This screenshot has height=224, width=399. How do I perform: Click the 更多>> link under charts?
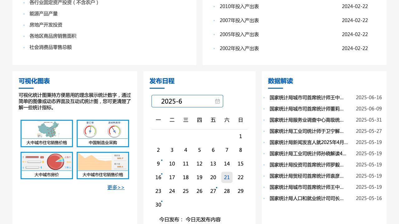pos(116,187)
